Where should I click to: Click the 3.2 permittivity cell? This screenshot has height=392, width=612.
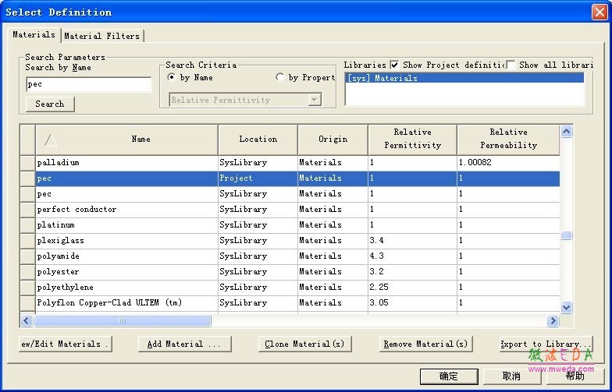412,271
